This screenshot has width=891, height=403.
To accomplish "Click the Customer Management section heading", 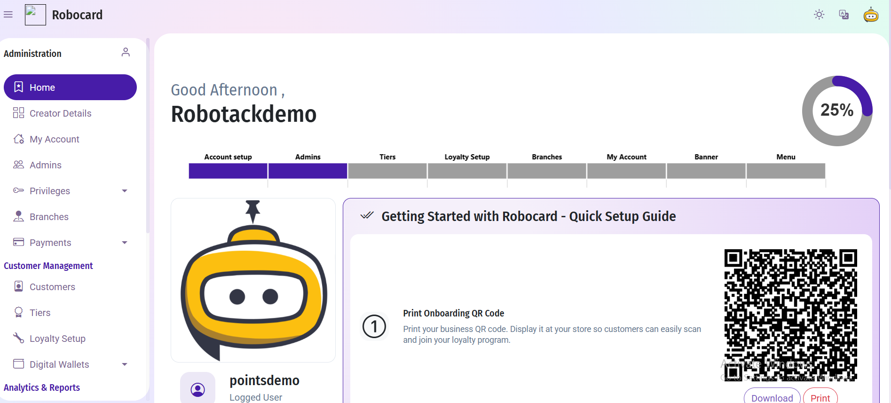I will click(48, 266).
